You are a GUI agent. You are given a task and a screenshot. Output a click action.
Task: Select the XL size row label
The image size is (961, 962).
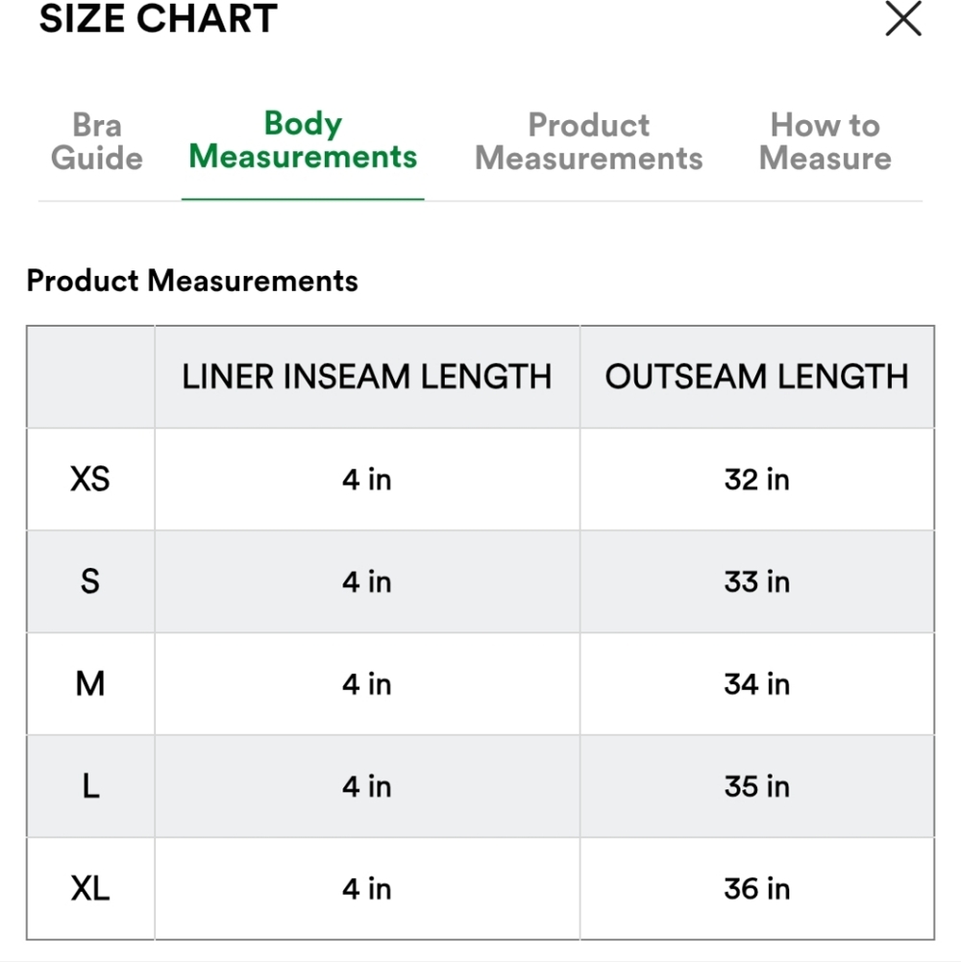(90, 889)
